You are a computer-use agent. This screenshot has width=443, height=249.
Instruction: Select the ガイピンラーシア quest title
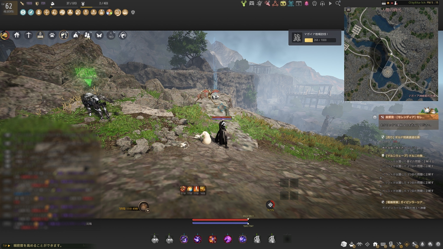point(405,202)
